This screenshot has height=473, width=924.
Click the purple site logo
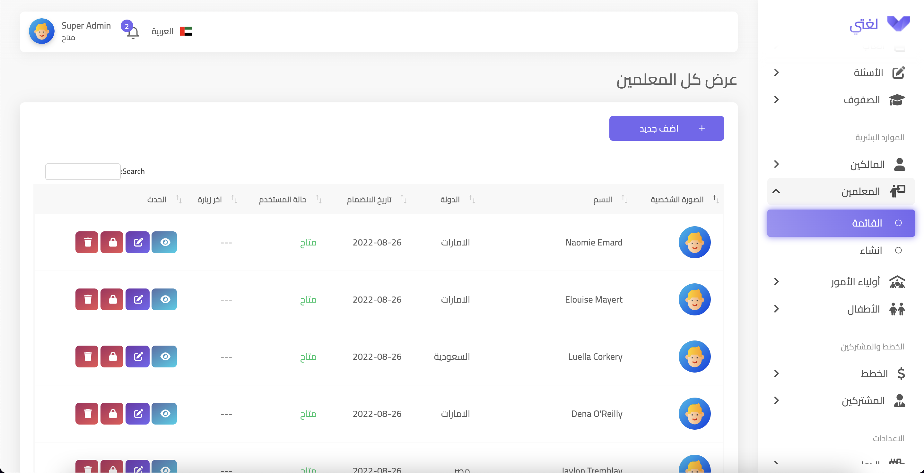(x=898, y=24)
